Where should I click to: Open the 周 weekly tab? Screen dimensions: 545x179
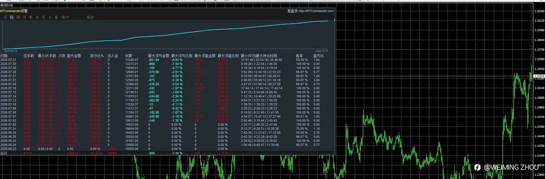(18, 17)
